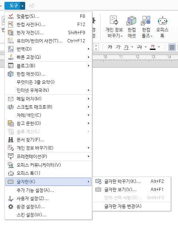
Task: Toggle strikethrough 가 formatting button
Action: pos(140,47)
